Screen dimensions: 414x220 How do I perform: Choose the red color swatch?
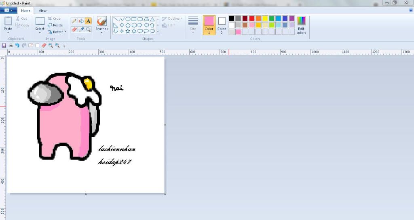coord(251,19)
